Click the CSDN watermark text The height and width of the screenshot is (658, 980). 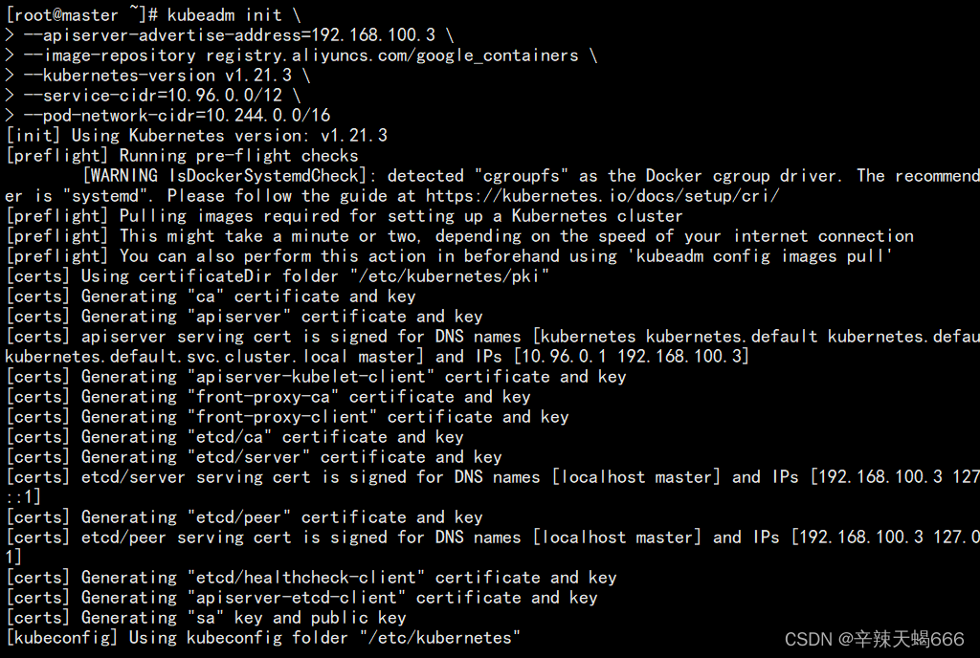pos(875,639)
